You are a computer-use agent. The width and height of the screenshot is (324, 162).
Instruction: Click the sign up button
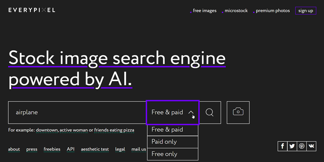coord(306,11)
